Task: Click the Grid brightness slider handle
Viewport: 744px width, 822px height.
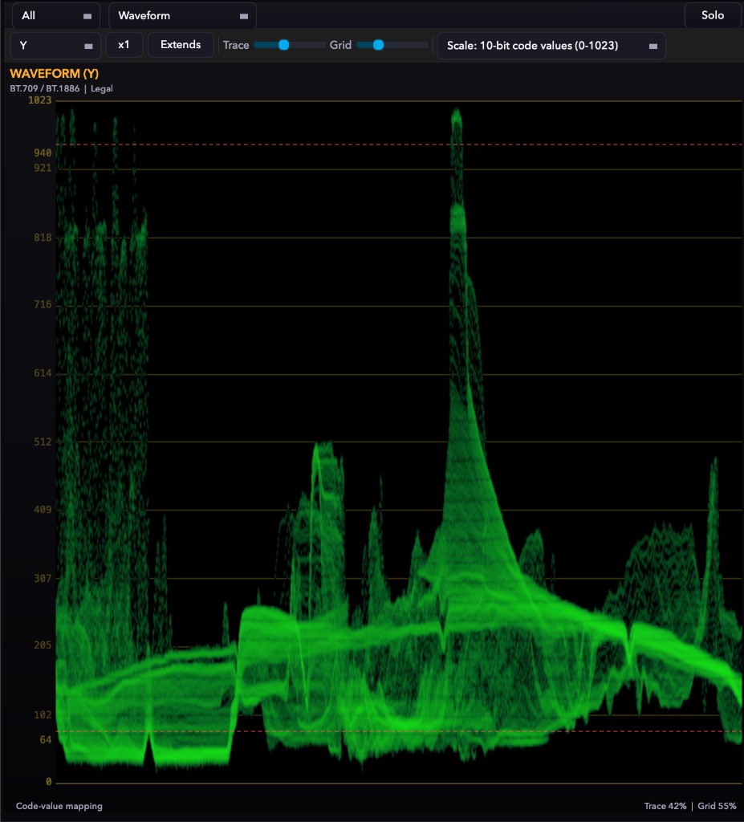Action: 378,45
